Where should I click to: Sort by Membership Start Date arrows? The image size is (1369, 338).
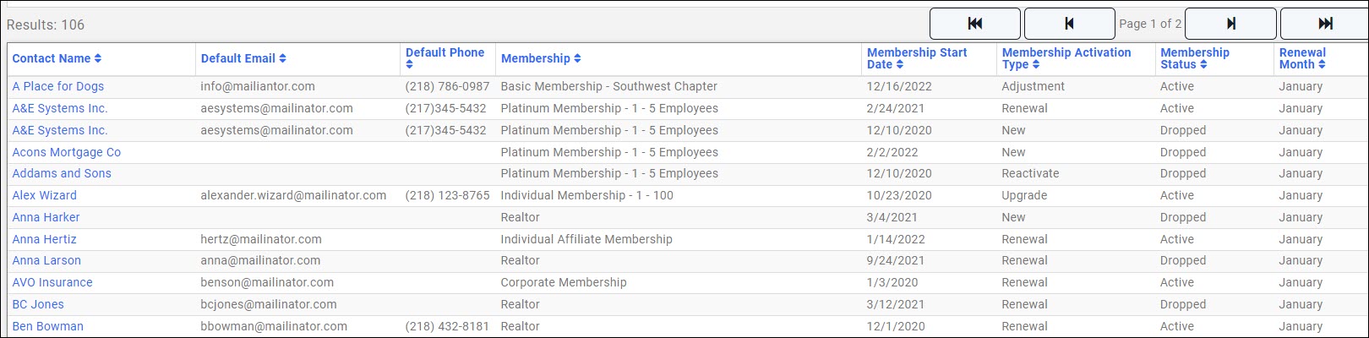[x=900, y=64]
